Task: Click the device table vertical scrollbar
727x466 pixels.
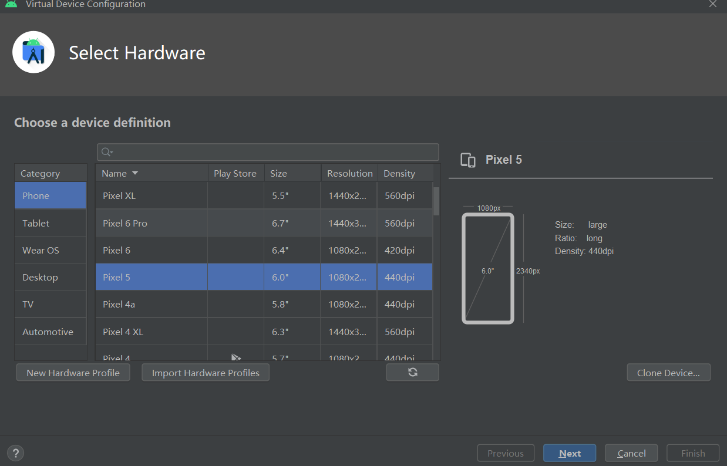Action: [436, 202]
